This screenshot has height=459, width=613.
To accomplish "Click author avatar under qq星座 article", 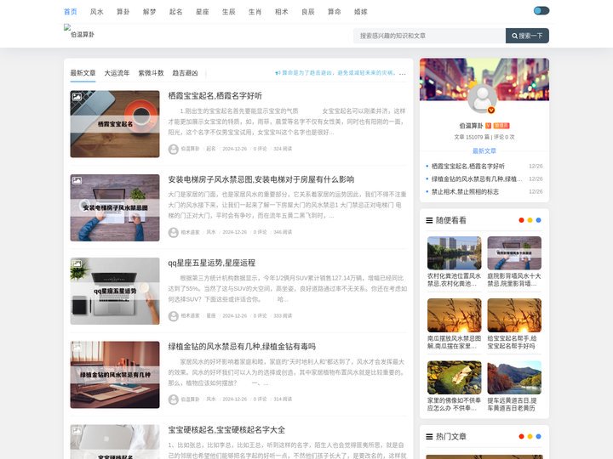I will [x=174, y=316].
